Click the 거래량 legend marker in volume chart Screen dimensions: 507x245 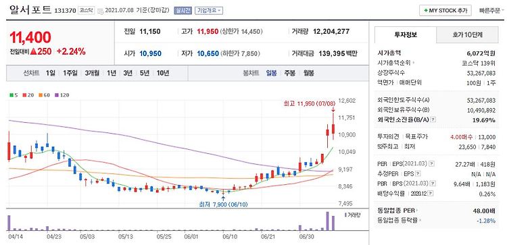point(345,215)
